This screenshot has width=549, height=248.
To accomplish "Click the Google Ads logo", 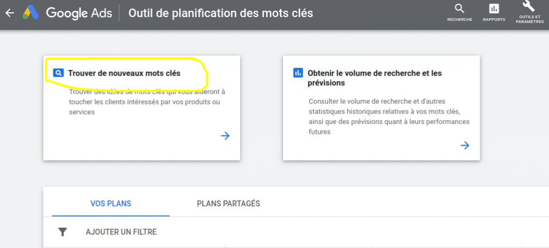I will coord(31,13).
